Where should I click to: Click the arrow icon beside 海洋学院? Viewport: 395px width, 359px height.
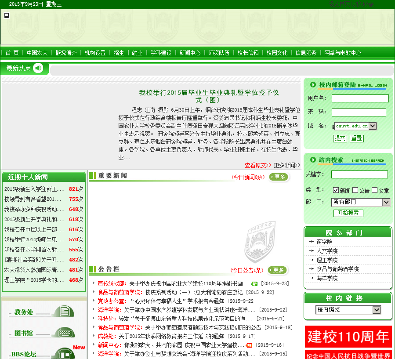[x=311, y=278]
